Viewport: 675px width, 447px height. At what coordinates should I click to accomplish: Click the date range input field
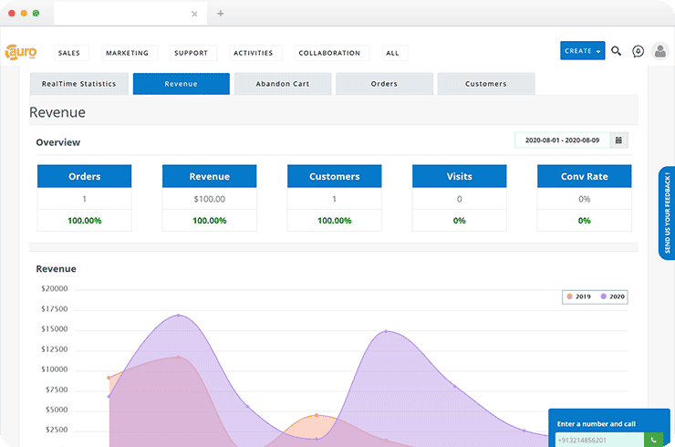pos(562,140)
